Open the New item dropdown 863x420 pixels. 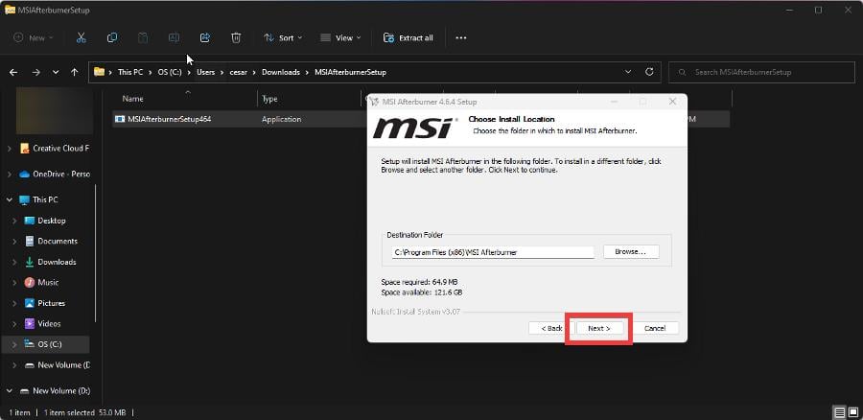pyautogui.click(x=34, y=38)
